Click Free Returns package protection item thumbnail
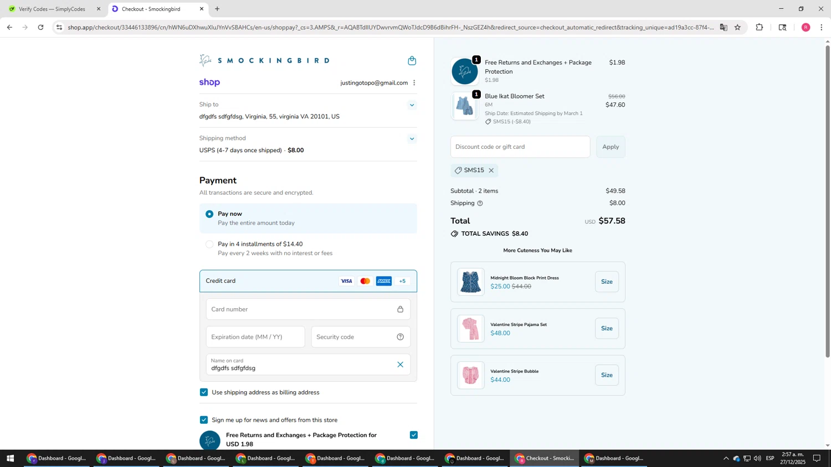The image size is (831, 467). point(464,71)
